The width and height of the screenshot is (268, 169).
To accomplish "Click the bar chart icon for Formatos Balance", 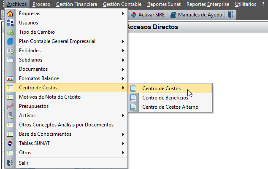I will click(10, 78).
